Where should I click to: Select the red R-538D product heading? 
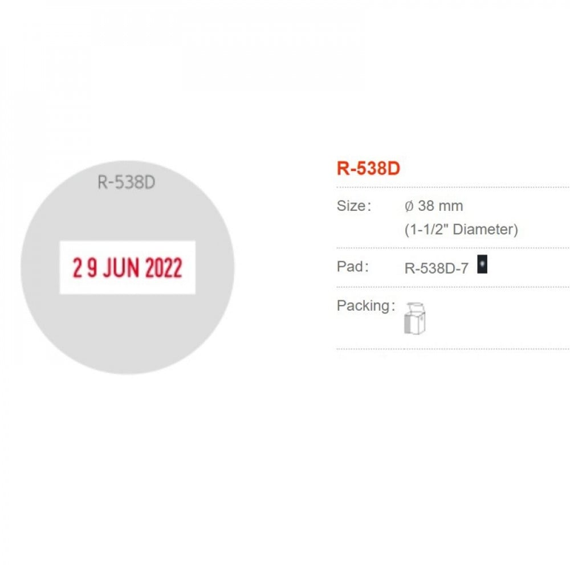tap(368, 169)
